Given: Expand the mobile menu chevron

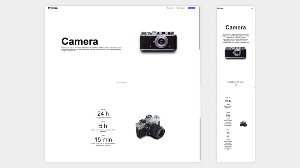Looking at the screenshot, I should pos(252,8).
